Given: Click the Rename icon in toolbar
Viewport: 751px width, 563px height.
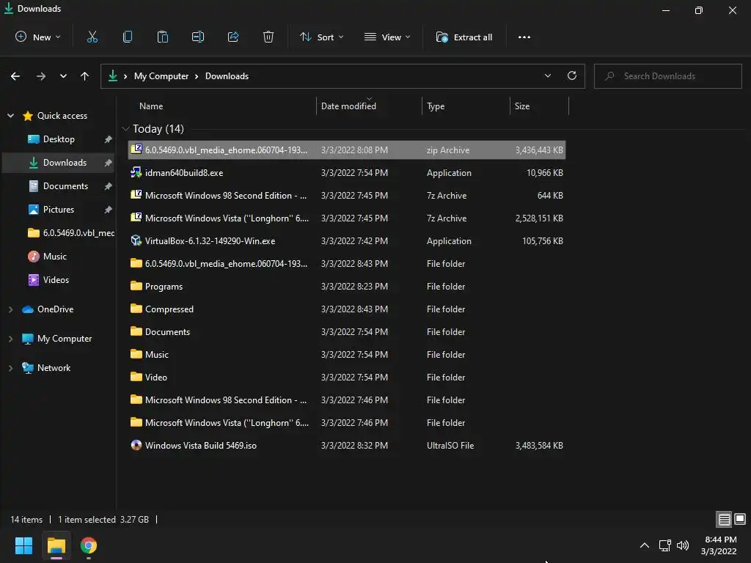Looking at the screenshot, I should click(x=198, y=37).
